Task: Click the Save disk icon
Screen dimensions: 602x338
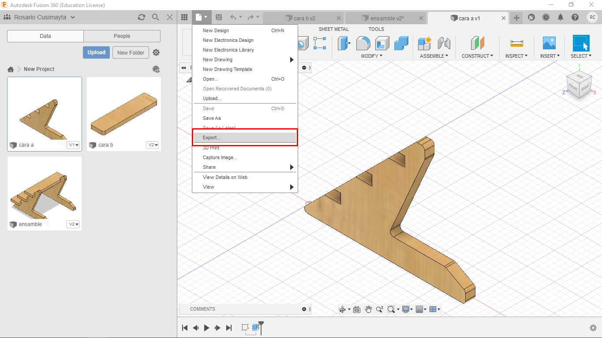Action: point(219,17)
